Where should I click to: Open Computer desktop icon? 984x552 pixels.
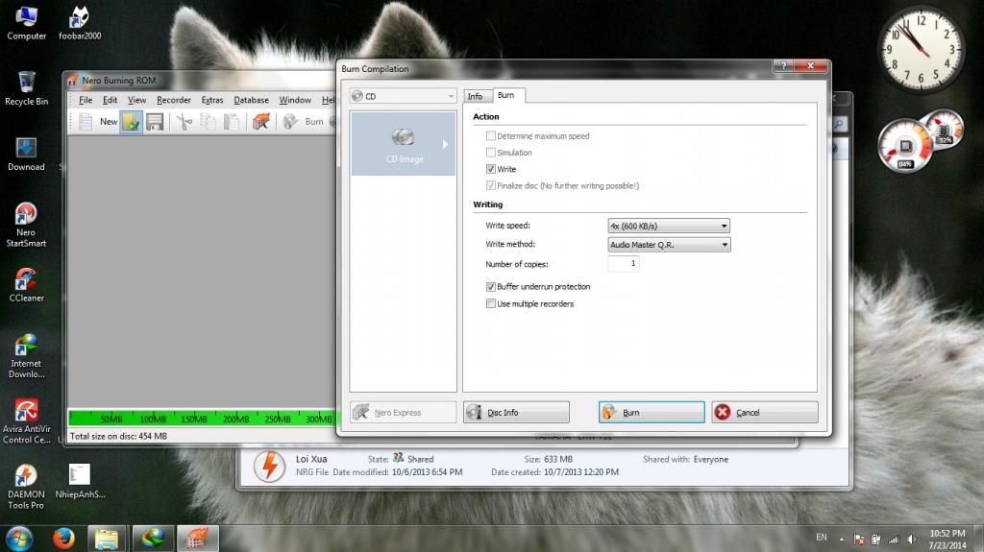[26, 23]
